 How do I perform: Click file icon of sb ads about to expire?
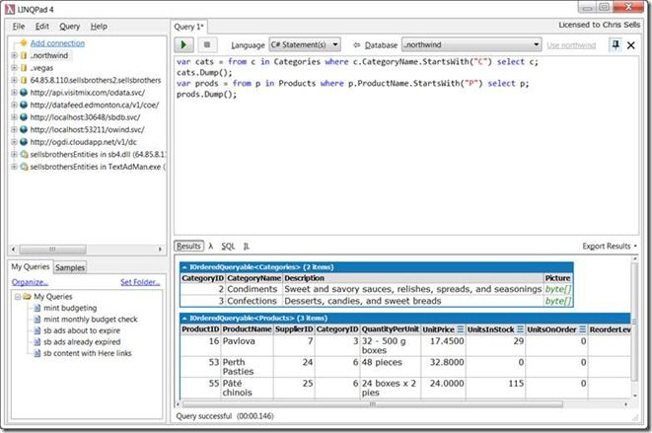[x=37, y=330]
